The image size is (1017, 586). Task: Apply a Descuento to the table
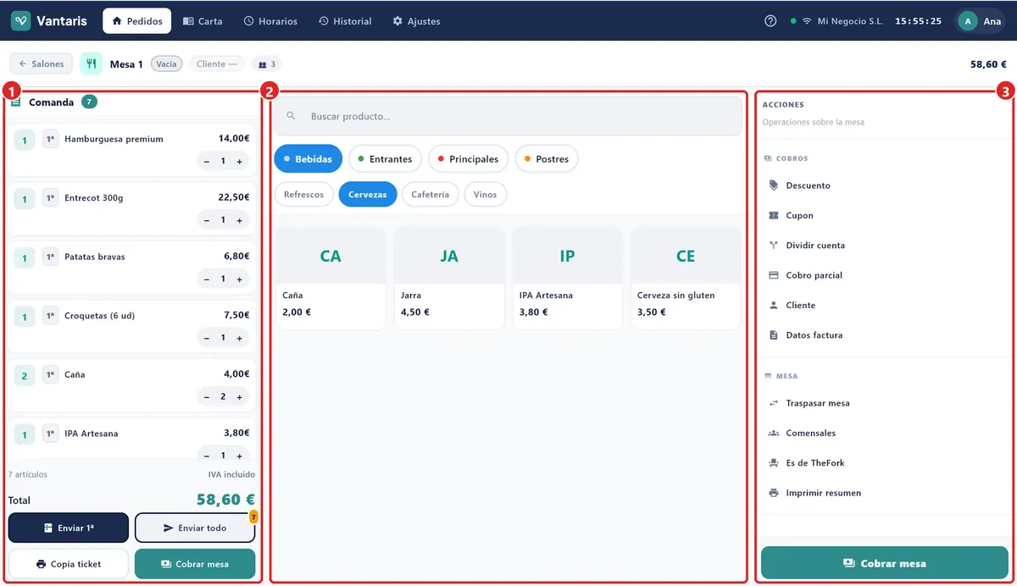885,185
